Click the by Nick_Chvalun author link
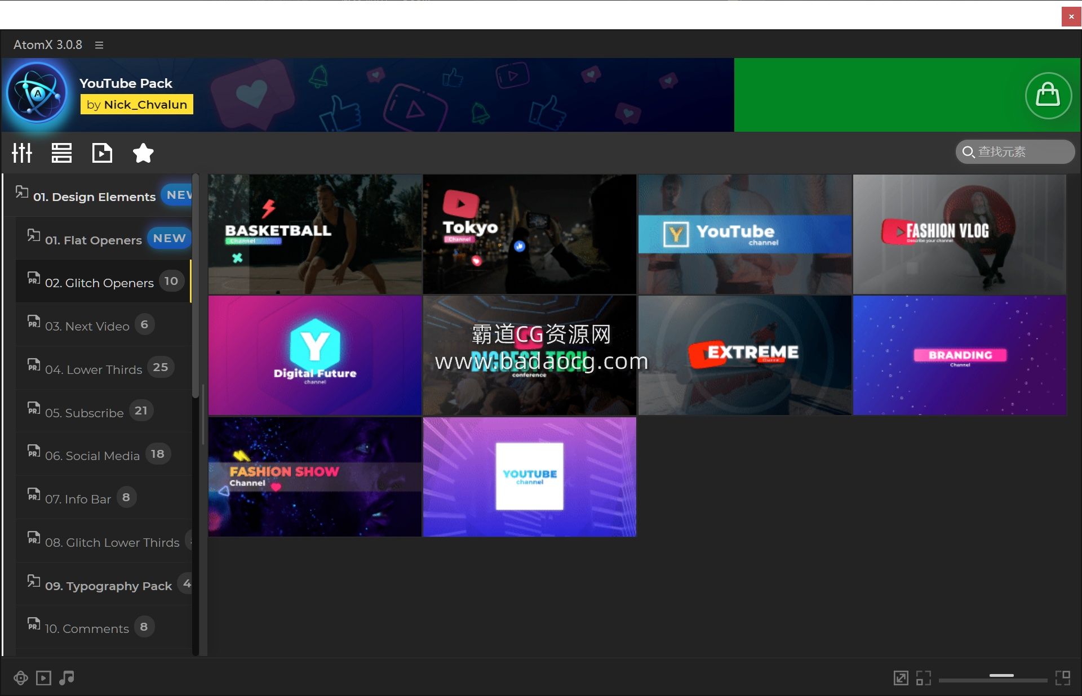Viewport: 1082px width, 696px height. [x=137, y=104]
